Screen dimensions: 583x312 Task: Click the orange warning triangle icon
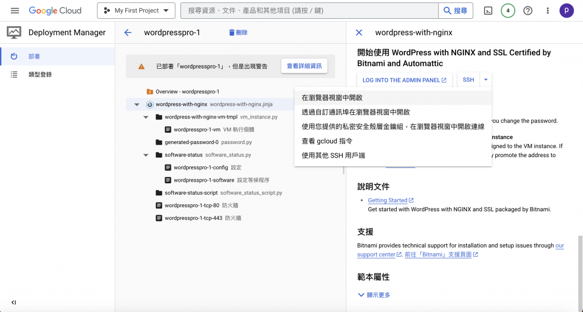[x=141, y=67]
